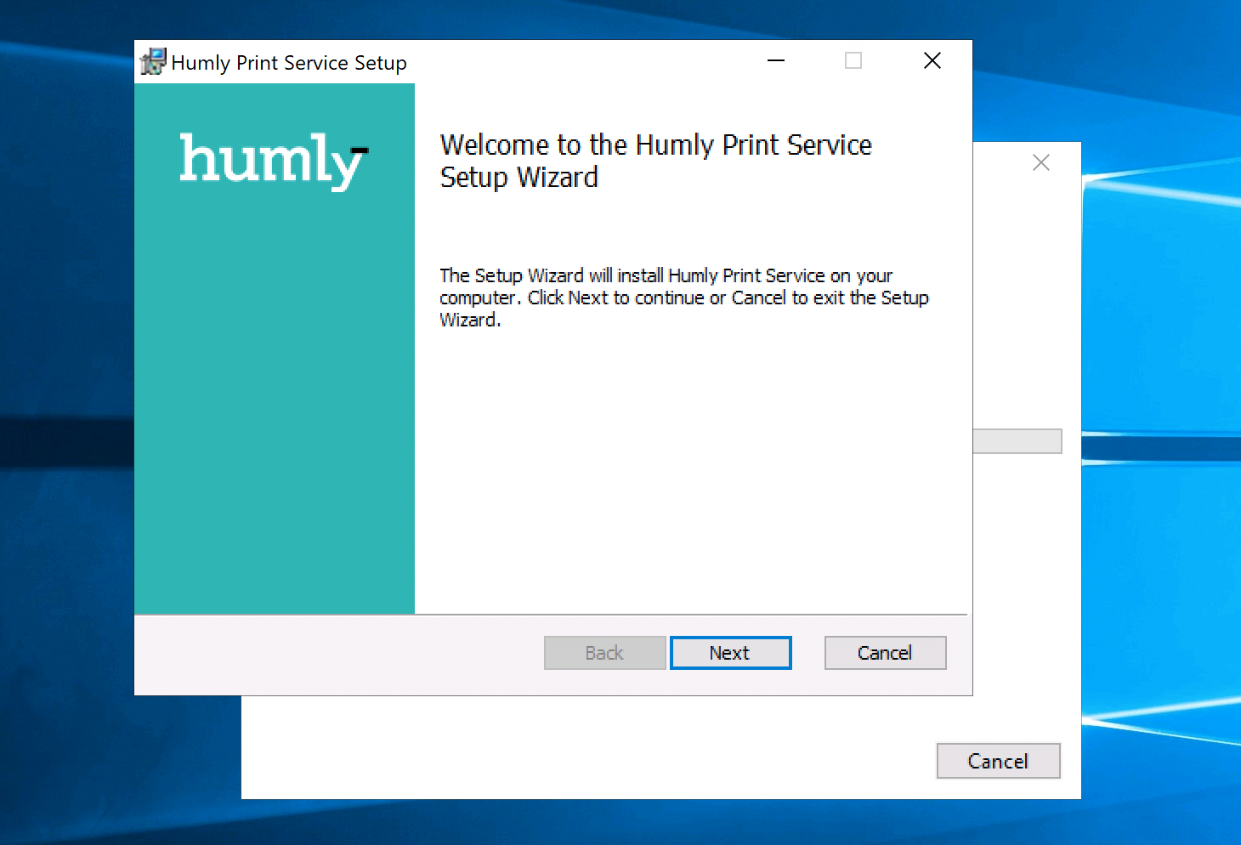The height and width of the screenshot is (845, 1241).
Task: Minimize the Humly Print Service Setup window
Action: pyautogui.click(x=776, y=60)
